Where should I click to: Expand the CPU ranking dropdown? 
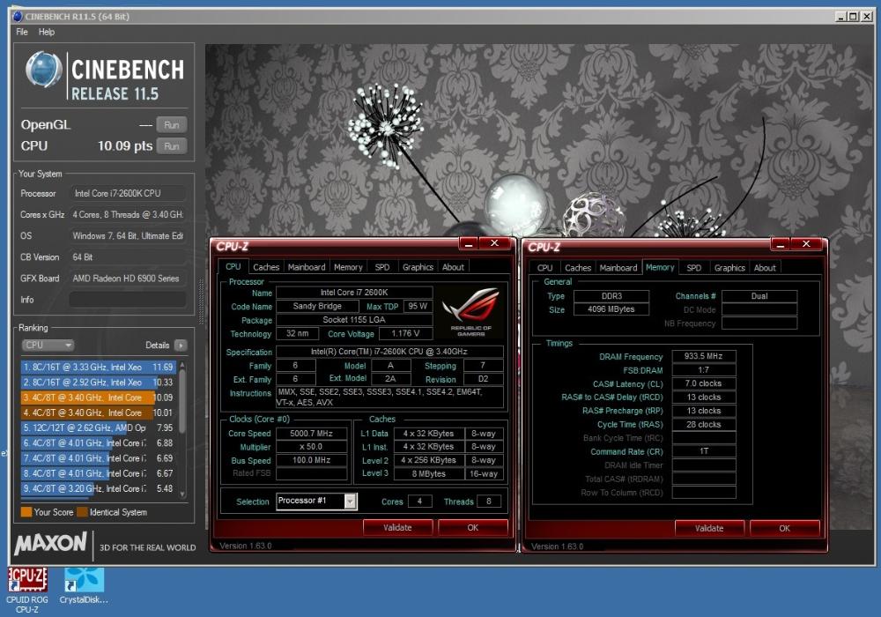pos(48,345)
